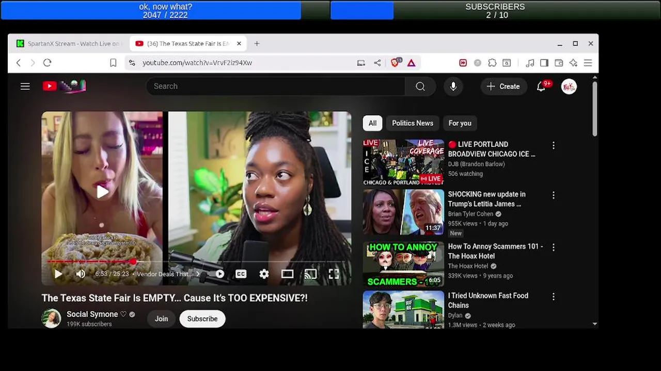Toggle closed captions
Screen dimensions: 661x371
click(241, 274)
